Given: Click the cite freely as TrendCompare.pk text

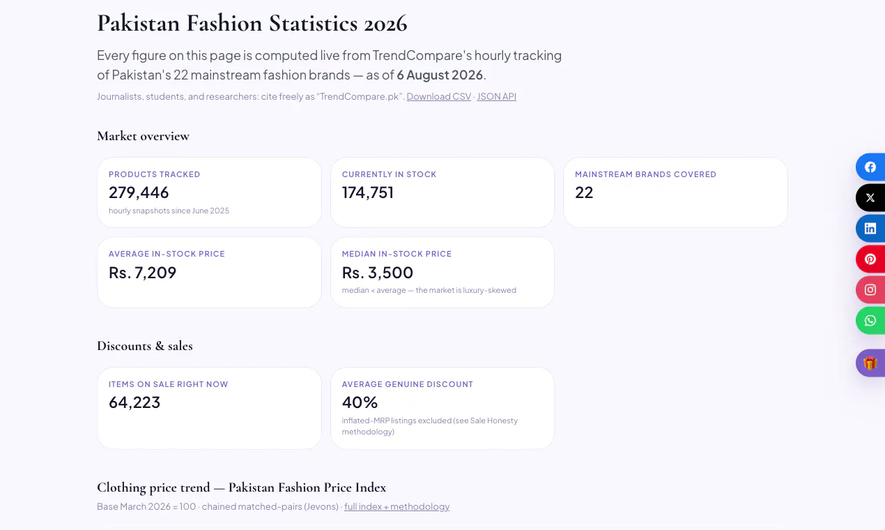Looking at the screenshot, I should (332, 97).
